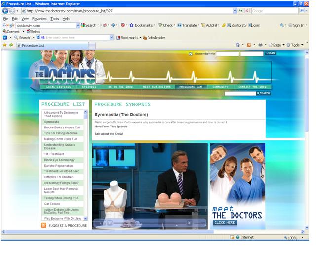Click the AutoFill toolbar button
This screenshot has width=316, height=253.
[x=209, y=25]
